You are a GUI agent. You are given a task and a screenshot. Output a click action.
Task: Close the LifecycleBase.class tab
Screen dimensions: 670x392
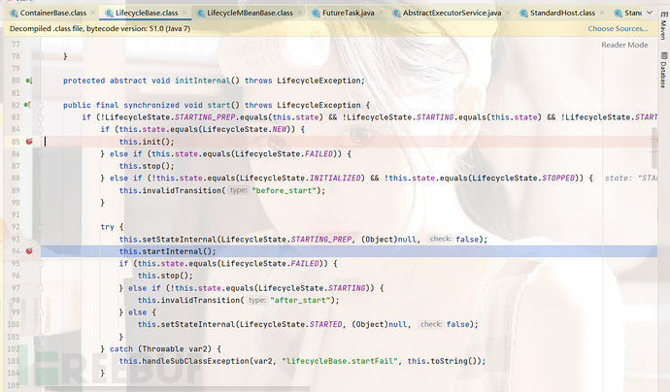coord(184,13)
